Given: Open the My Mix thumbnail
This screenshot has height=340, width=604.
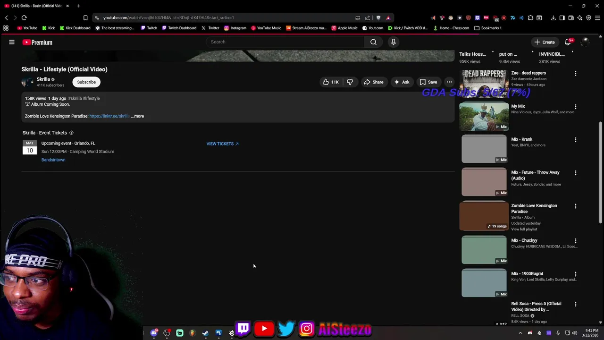Looking at the screenshot, I should point(484,116).
